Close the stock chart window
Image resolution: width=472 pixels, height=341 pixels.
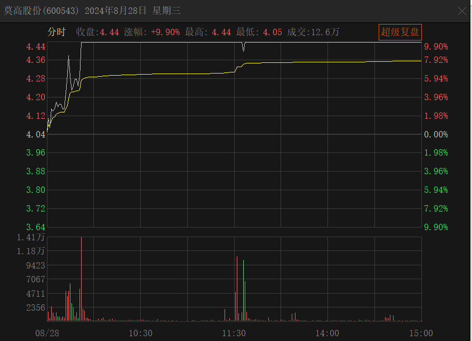coord(462,11)
